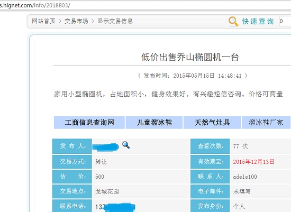The height and width of the screenshot is (212, 291).
Task: Click the description text 家用小型椭圆机
Action: pyautogui.click(x=78, y=94)
